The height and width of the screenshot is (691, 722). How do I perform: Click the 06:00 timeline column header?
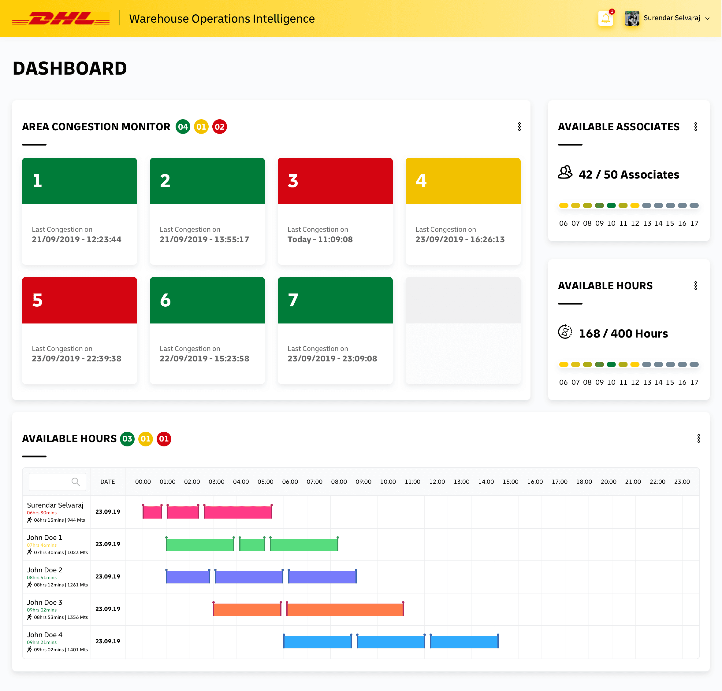pyautogui.click(x=290, y=482)
